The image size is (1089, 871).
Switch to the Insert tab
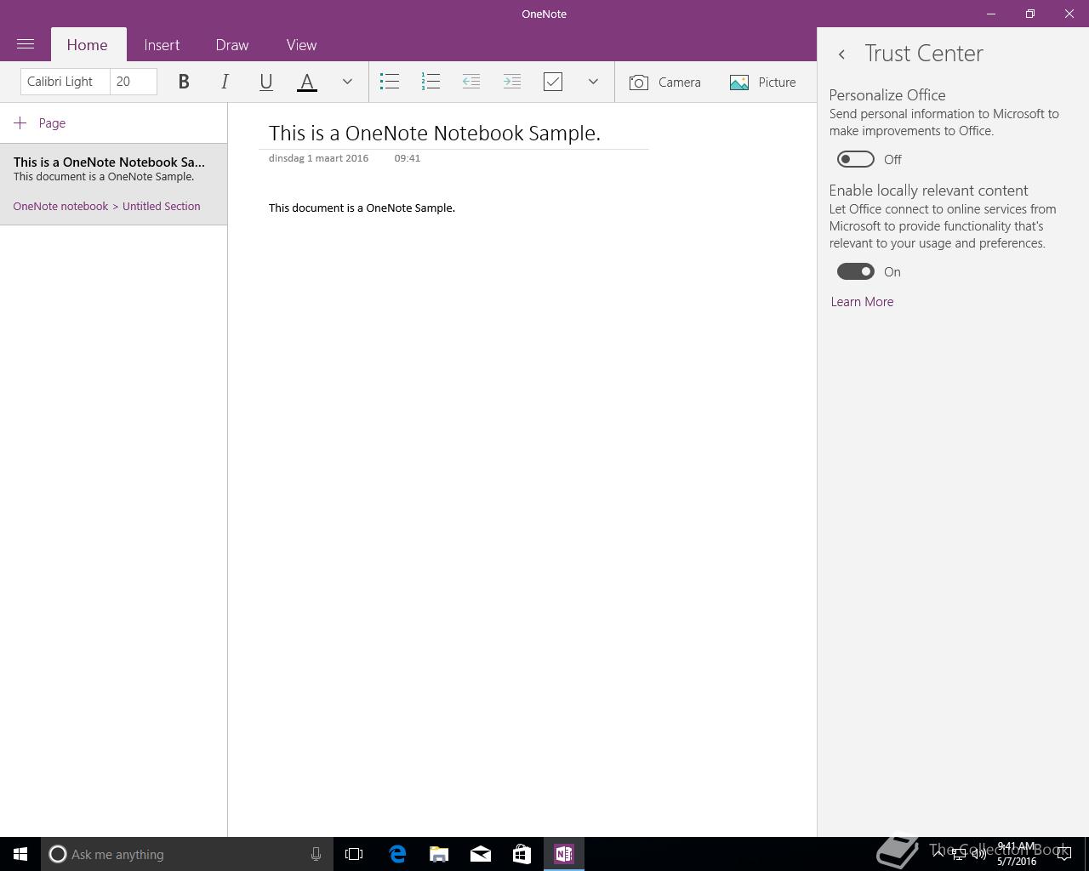162,44
